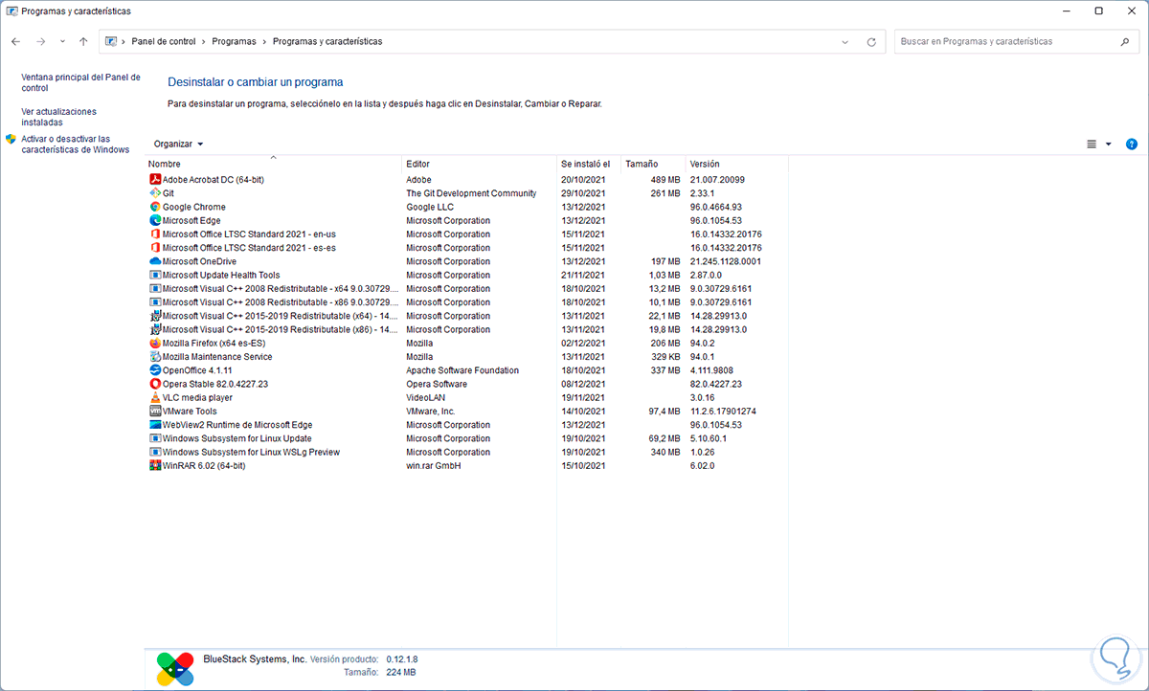The height and width of the screenshot is (691, 1149).
Task: Sort by the Editor column header
Action: (480, 165)
